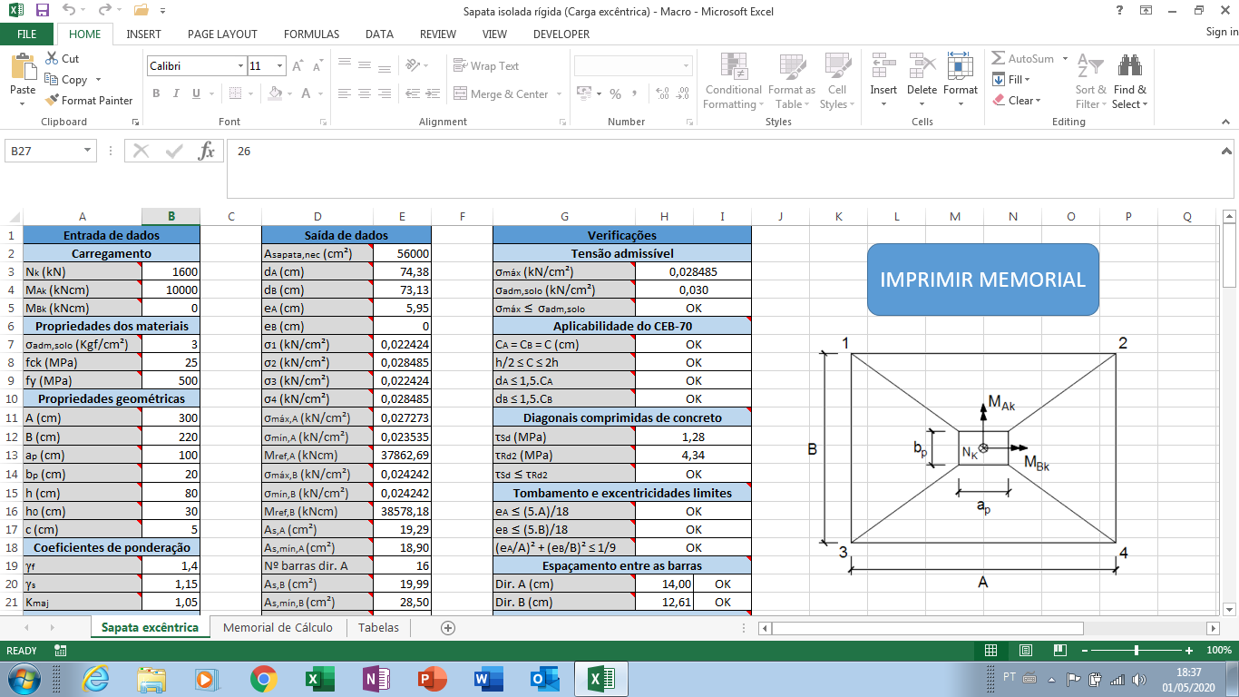
Task: Click the Select All corner triangle
Action: [x=11, y=217]
